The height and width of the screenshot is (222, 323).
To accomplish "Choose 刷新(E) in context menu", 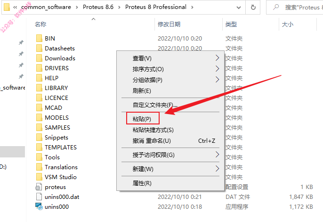I will pos(170,90).
